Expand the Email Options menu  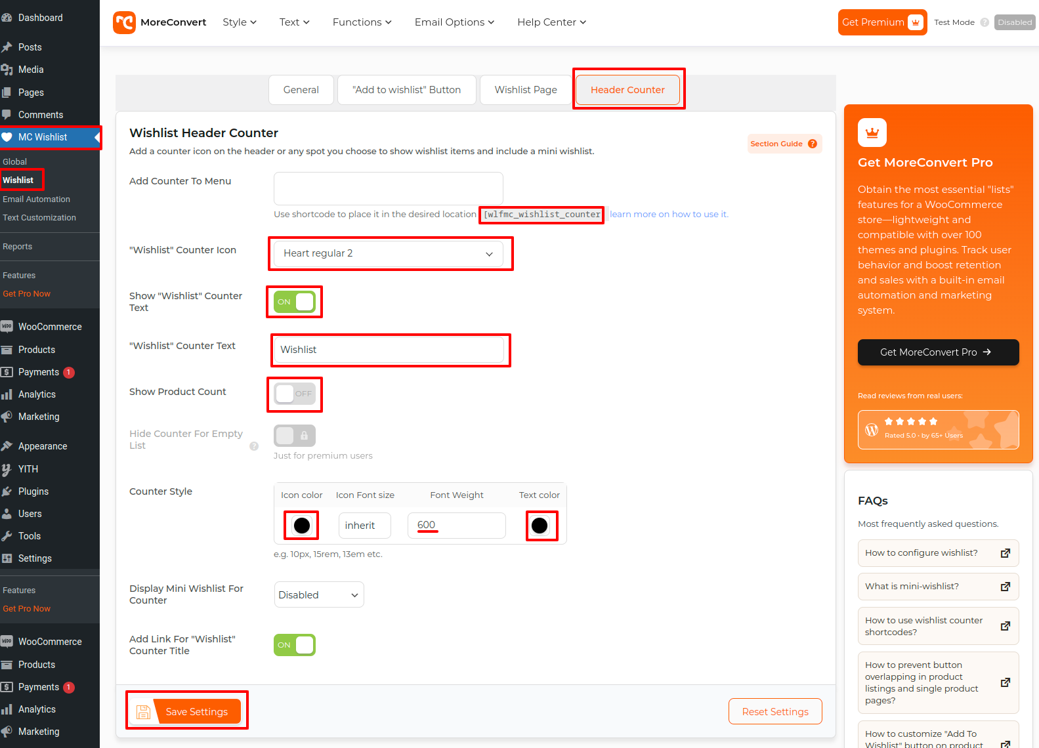[454, 22]
